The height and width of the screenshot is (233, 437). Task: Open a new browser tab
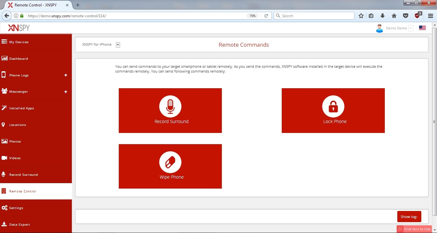point(78,5)
